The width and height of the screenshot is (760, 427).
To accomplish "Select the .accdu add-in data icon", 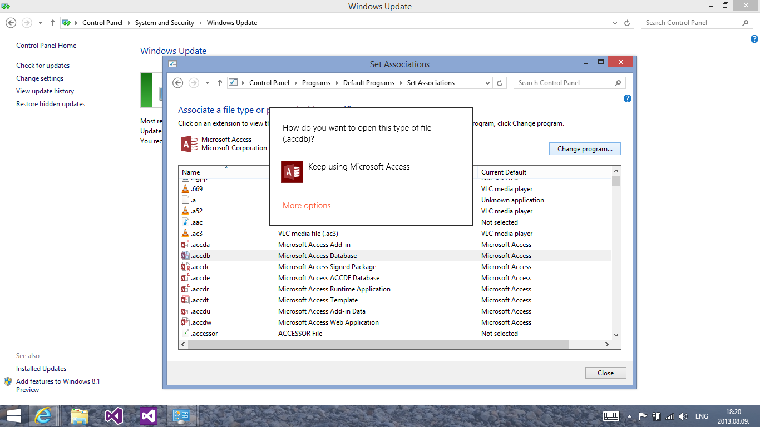I will click(185, 311).
